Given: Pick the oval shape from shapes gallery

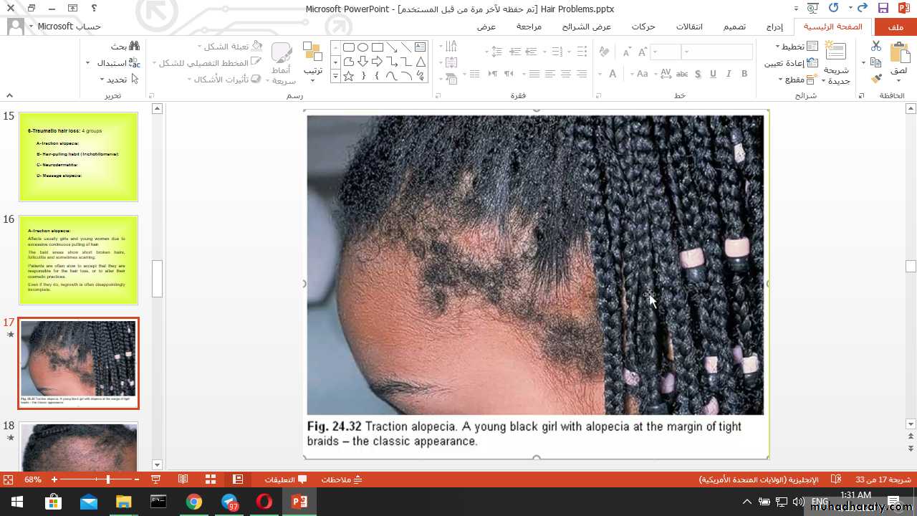Looking at the screenshot, I should [363, 47].
